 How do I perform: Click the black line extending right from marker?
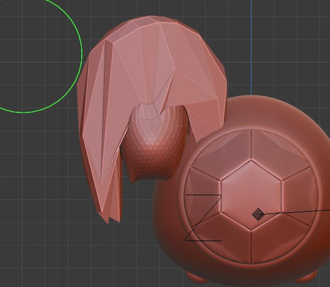[x=296, y=212]
